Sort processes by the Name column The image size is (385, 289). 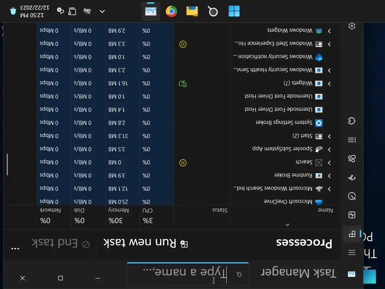326,210
